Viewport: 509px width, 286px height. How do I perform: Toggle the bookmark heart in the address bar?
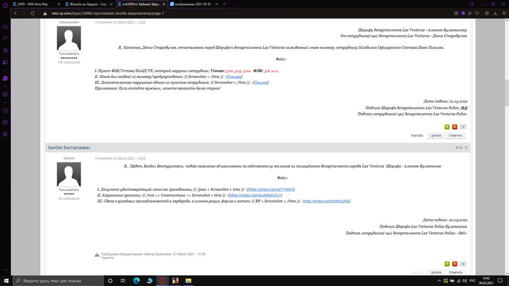[477, 13]
